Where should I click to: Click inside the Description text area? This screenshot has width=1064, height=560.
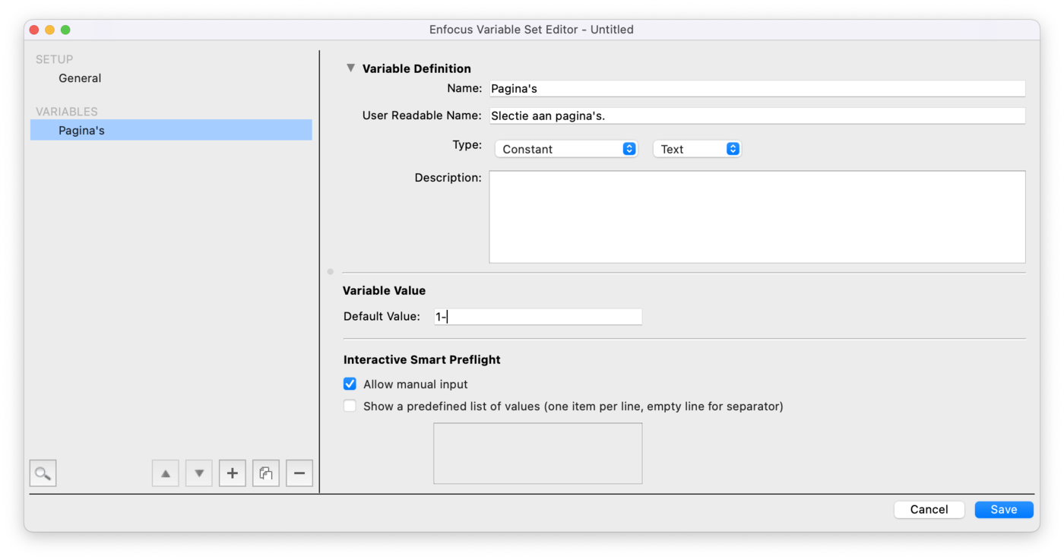(x=757, y=217)
